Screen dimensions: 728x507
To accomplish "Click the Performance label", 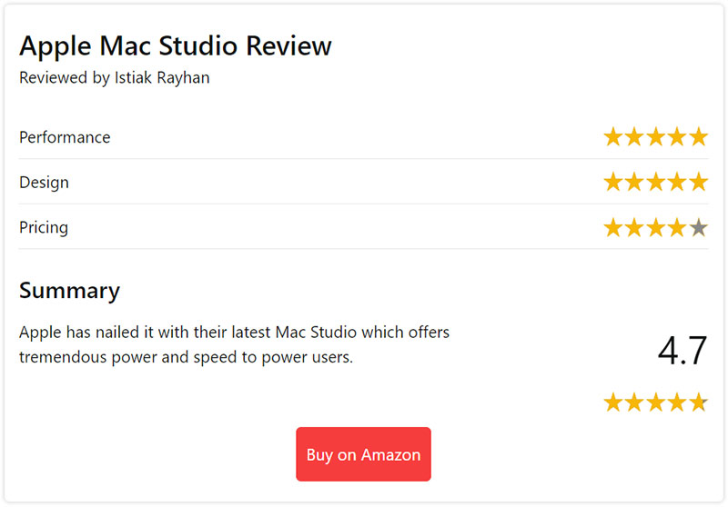I will click(65, 137).
